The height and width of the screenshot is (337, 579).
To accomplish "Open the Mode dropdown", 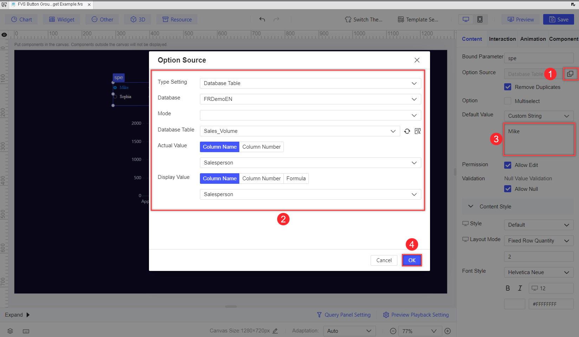I will pyautogui.click(x=311, y=115).
